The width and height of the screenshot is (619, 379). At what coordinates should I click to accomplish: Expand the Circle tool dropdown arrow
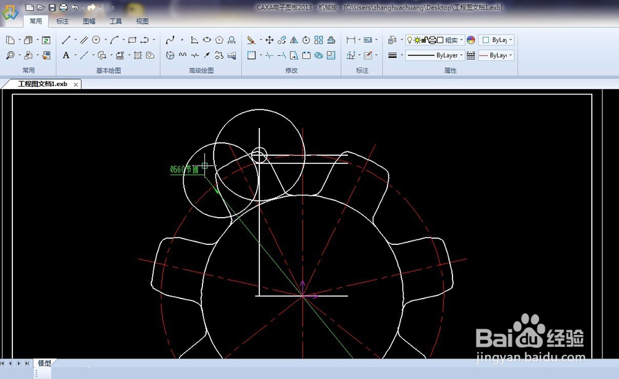point(105,40)
